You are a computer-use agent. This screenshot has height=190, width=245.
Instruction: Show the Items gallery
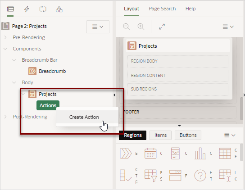[160, 135]
